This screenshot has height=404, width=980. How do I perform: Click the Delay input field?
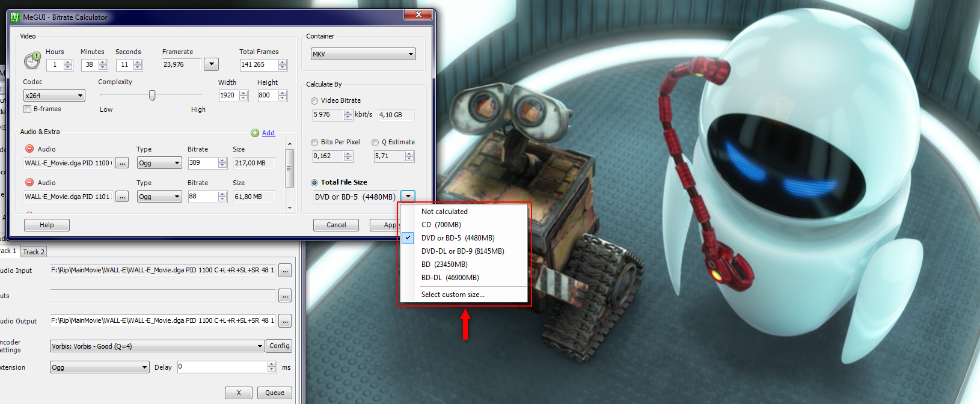click(x=222, y=367)
